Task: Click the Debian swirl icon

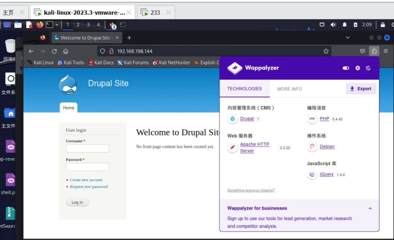Action: pos(312,146)
